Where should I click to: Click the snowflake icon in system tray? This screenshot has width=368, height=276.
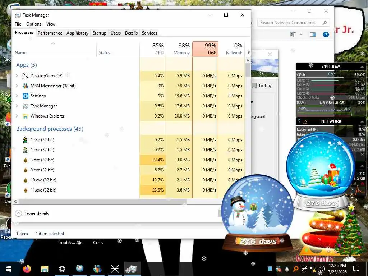point(304,269)
